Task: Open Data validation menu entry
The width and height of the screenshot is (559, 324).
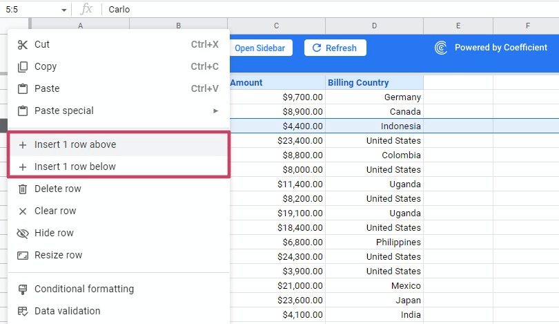Action: 119,311
